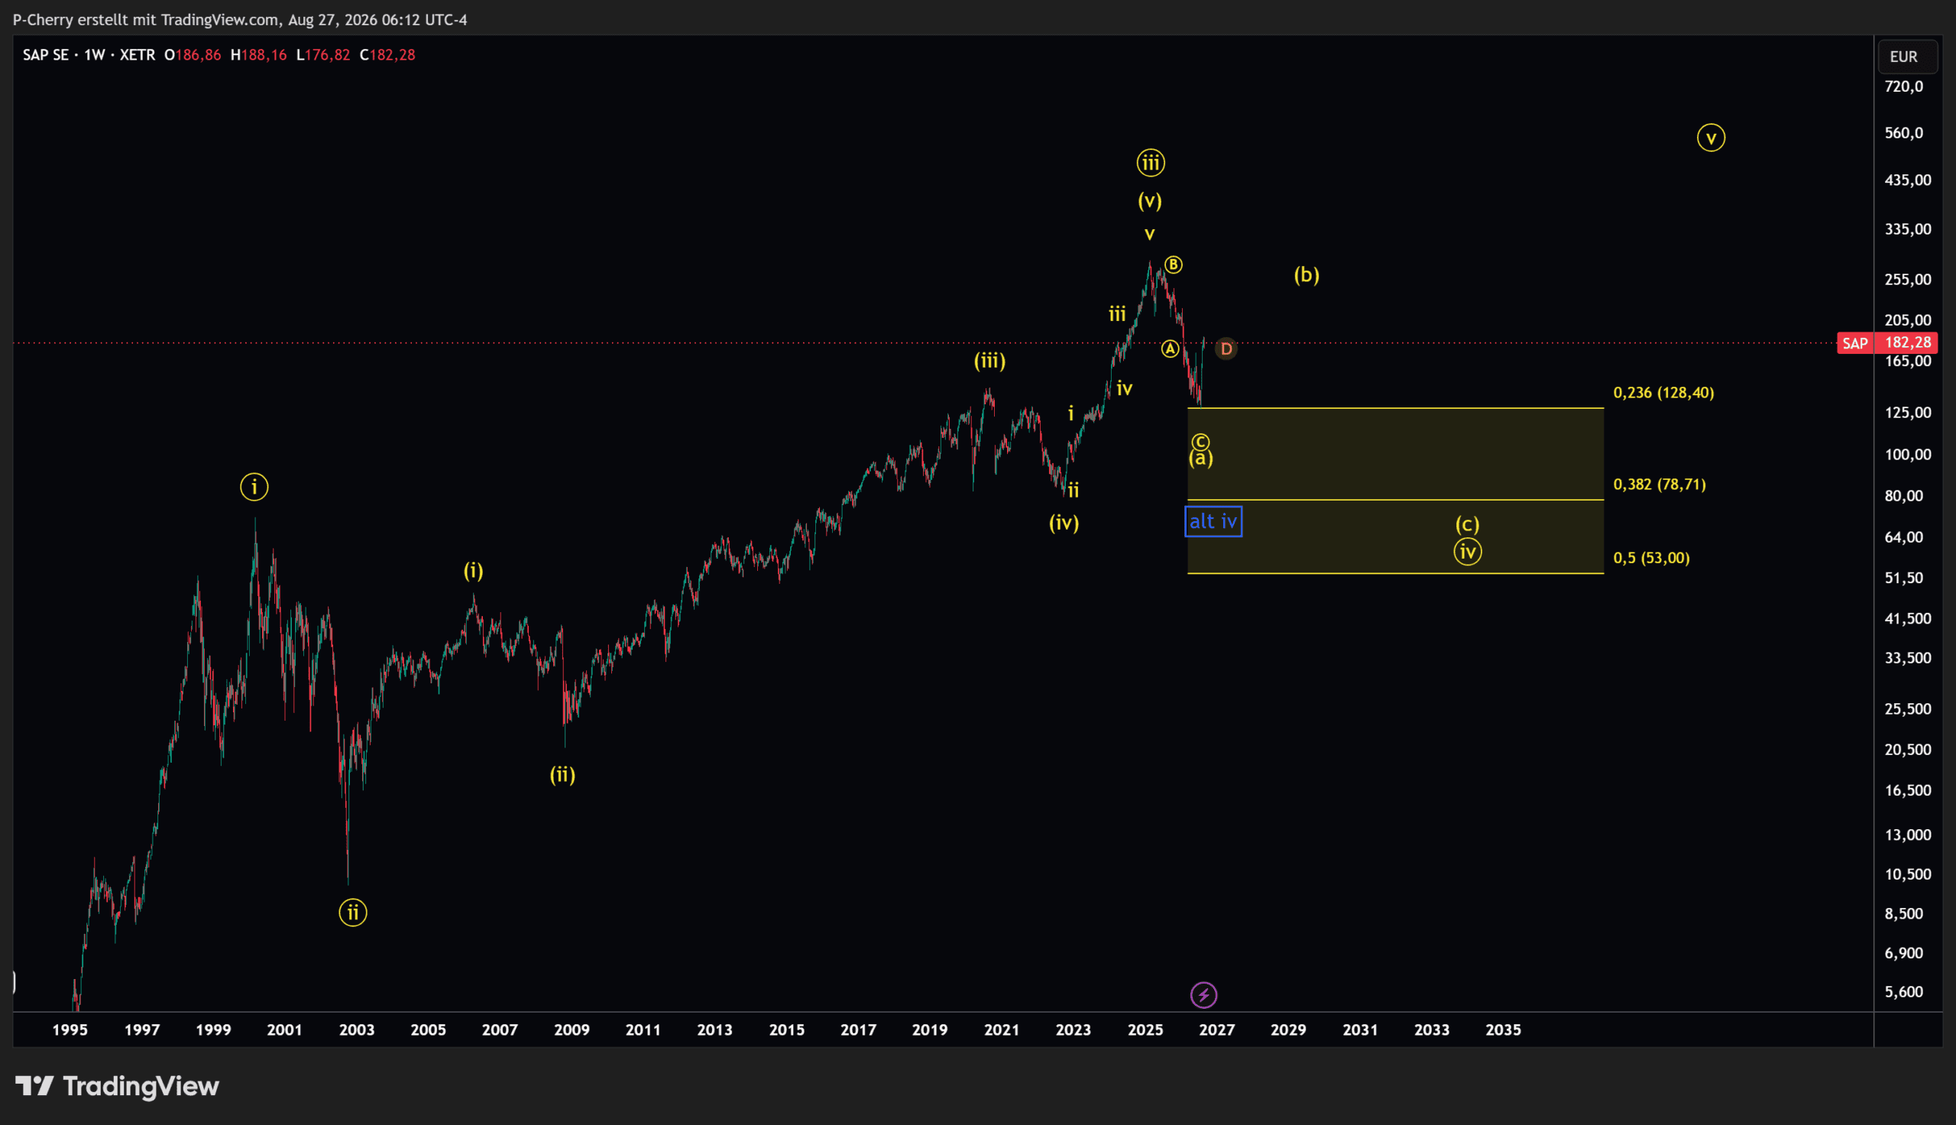Image resolution: width=1956 pixels, height=1125 pixels.
Task: Click the '720,0' price axis label
Action: pos(1903,86)
